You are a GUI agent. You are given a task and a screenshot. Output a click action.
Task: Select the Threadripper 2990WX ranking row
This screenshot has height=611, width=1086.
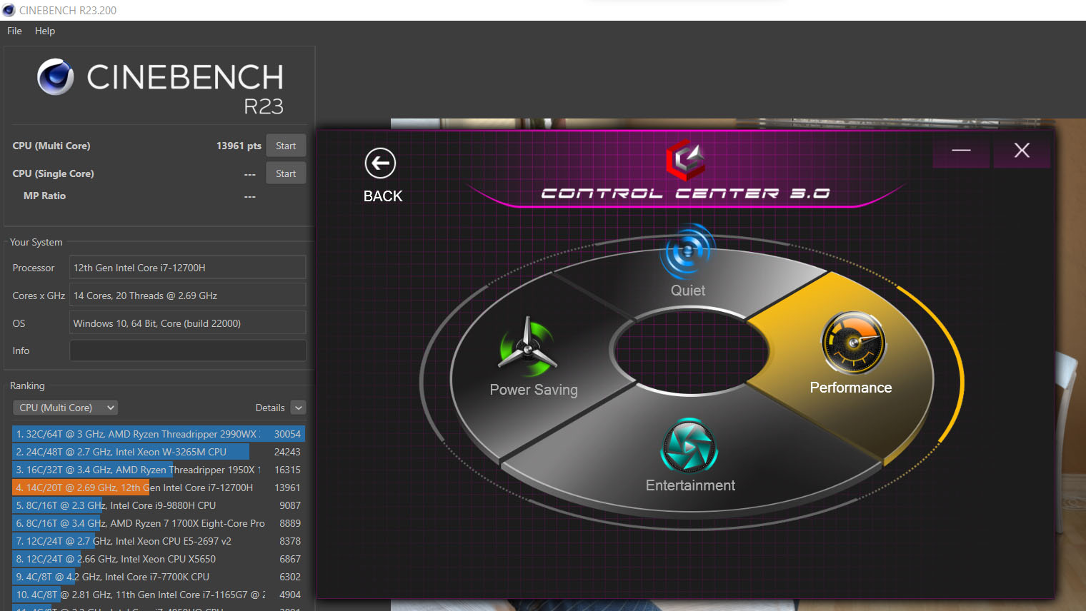(x=159, y=434)
